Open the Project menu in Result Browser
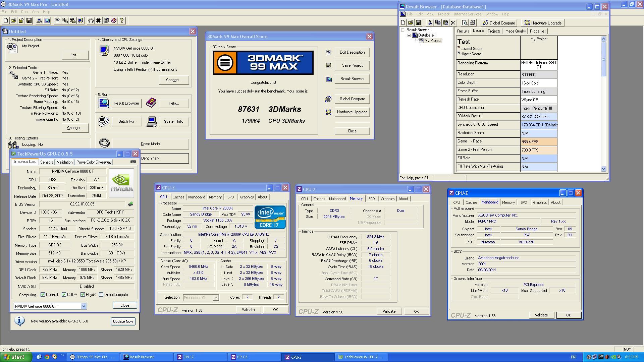The width and height of the screenshot is (644, 362). click(x=443, y=14)
